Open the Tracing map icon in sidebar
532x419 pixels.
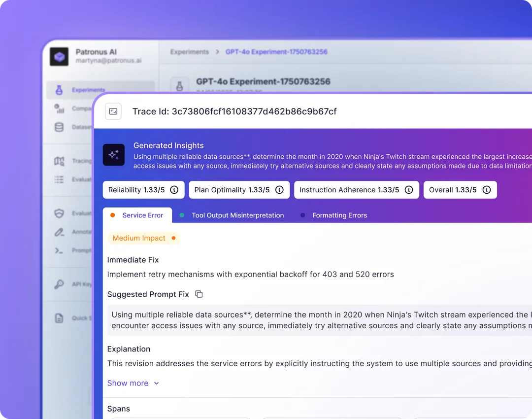click(x=59, y=161)
